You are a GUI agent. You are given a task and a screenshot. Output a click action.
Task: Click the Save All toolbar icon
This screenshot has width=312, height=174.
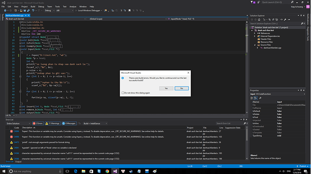coord(28,10)
